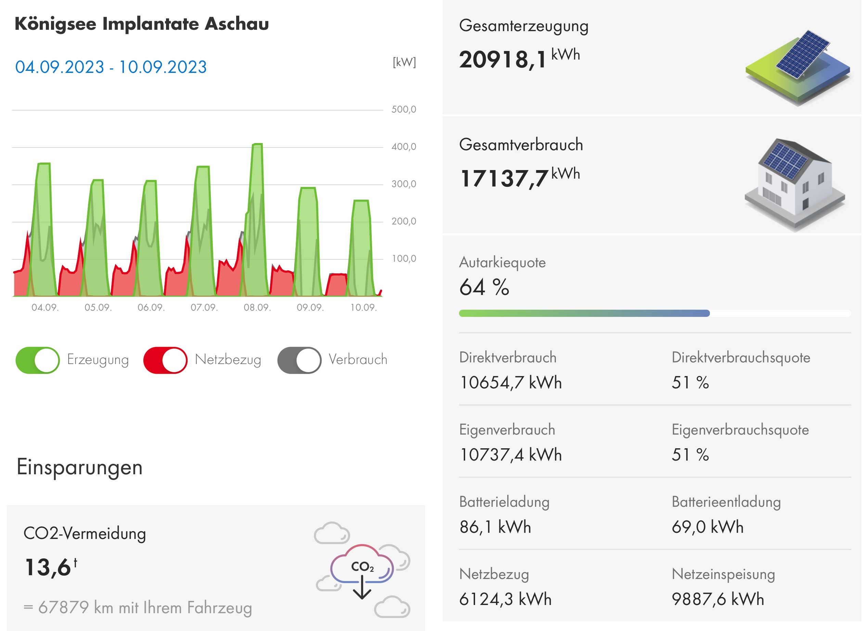
Task: Toggle the green Erzeugung switch
Action: pos(38,360)
